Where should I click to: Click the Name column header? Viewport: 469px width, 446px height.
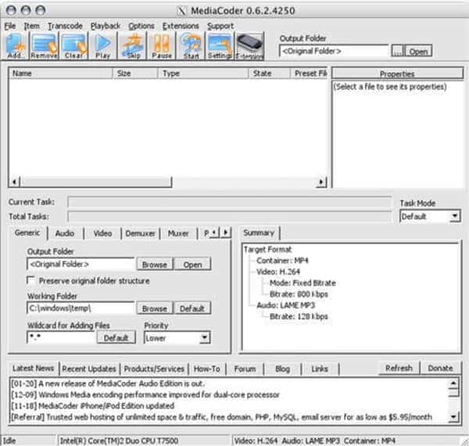pos(61,74)
